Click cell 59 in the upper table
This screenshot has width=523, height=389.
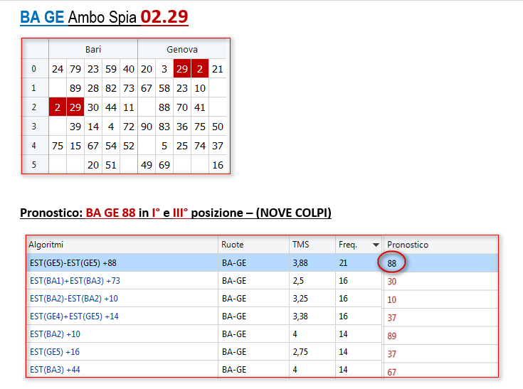click(x=111, y=69)
